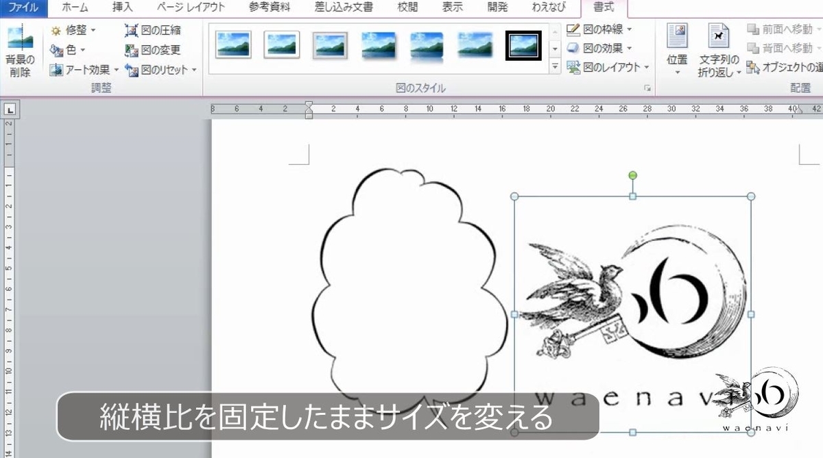Click 図の圧縮 compress pictures
This screenshot has width=823, height=458.
153,30
